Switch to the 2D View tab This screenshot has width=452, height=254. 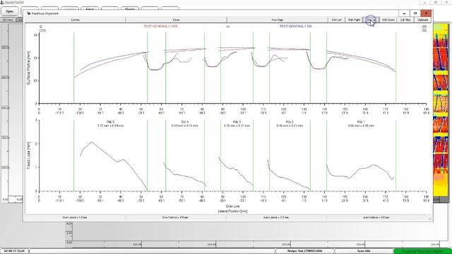coord(8,20)
